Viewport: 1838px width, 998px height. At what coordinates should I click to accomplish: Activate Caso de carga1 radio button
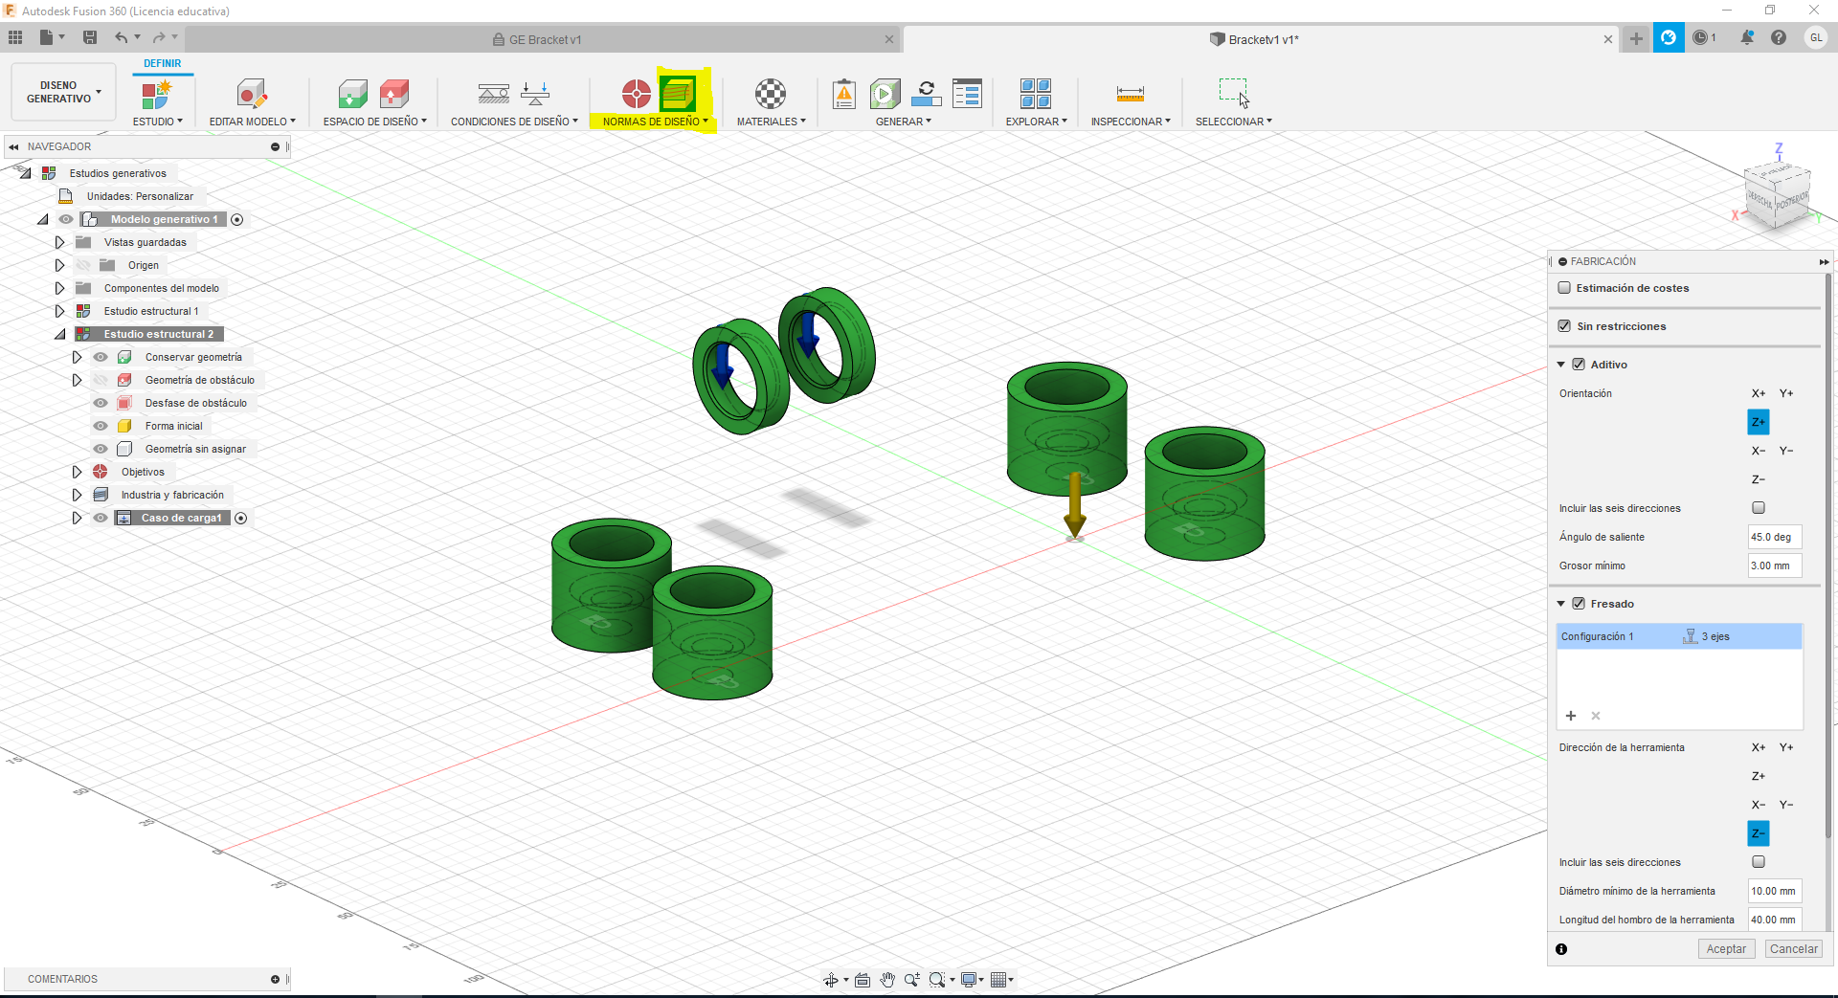coord(241,518)
